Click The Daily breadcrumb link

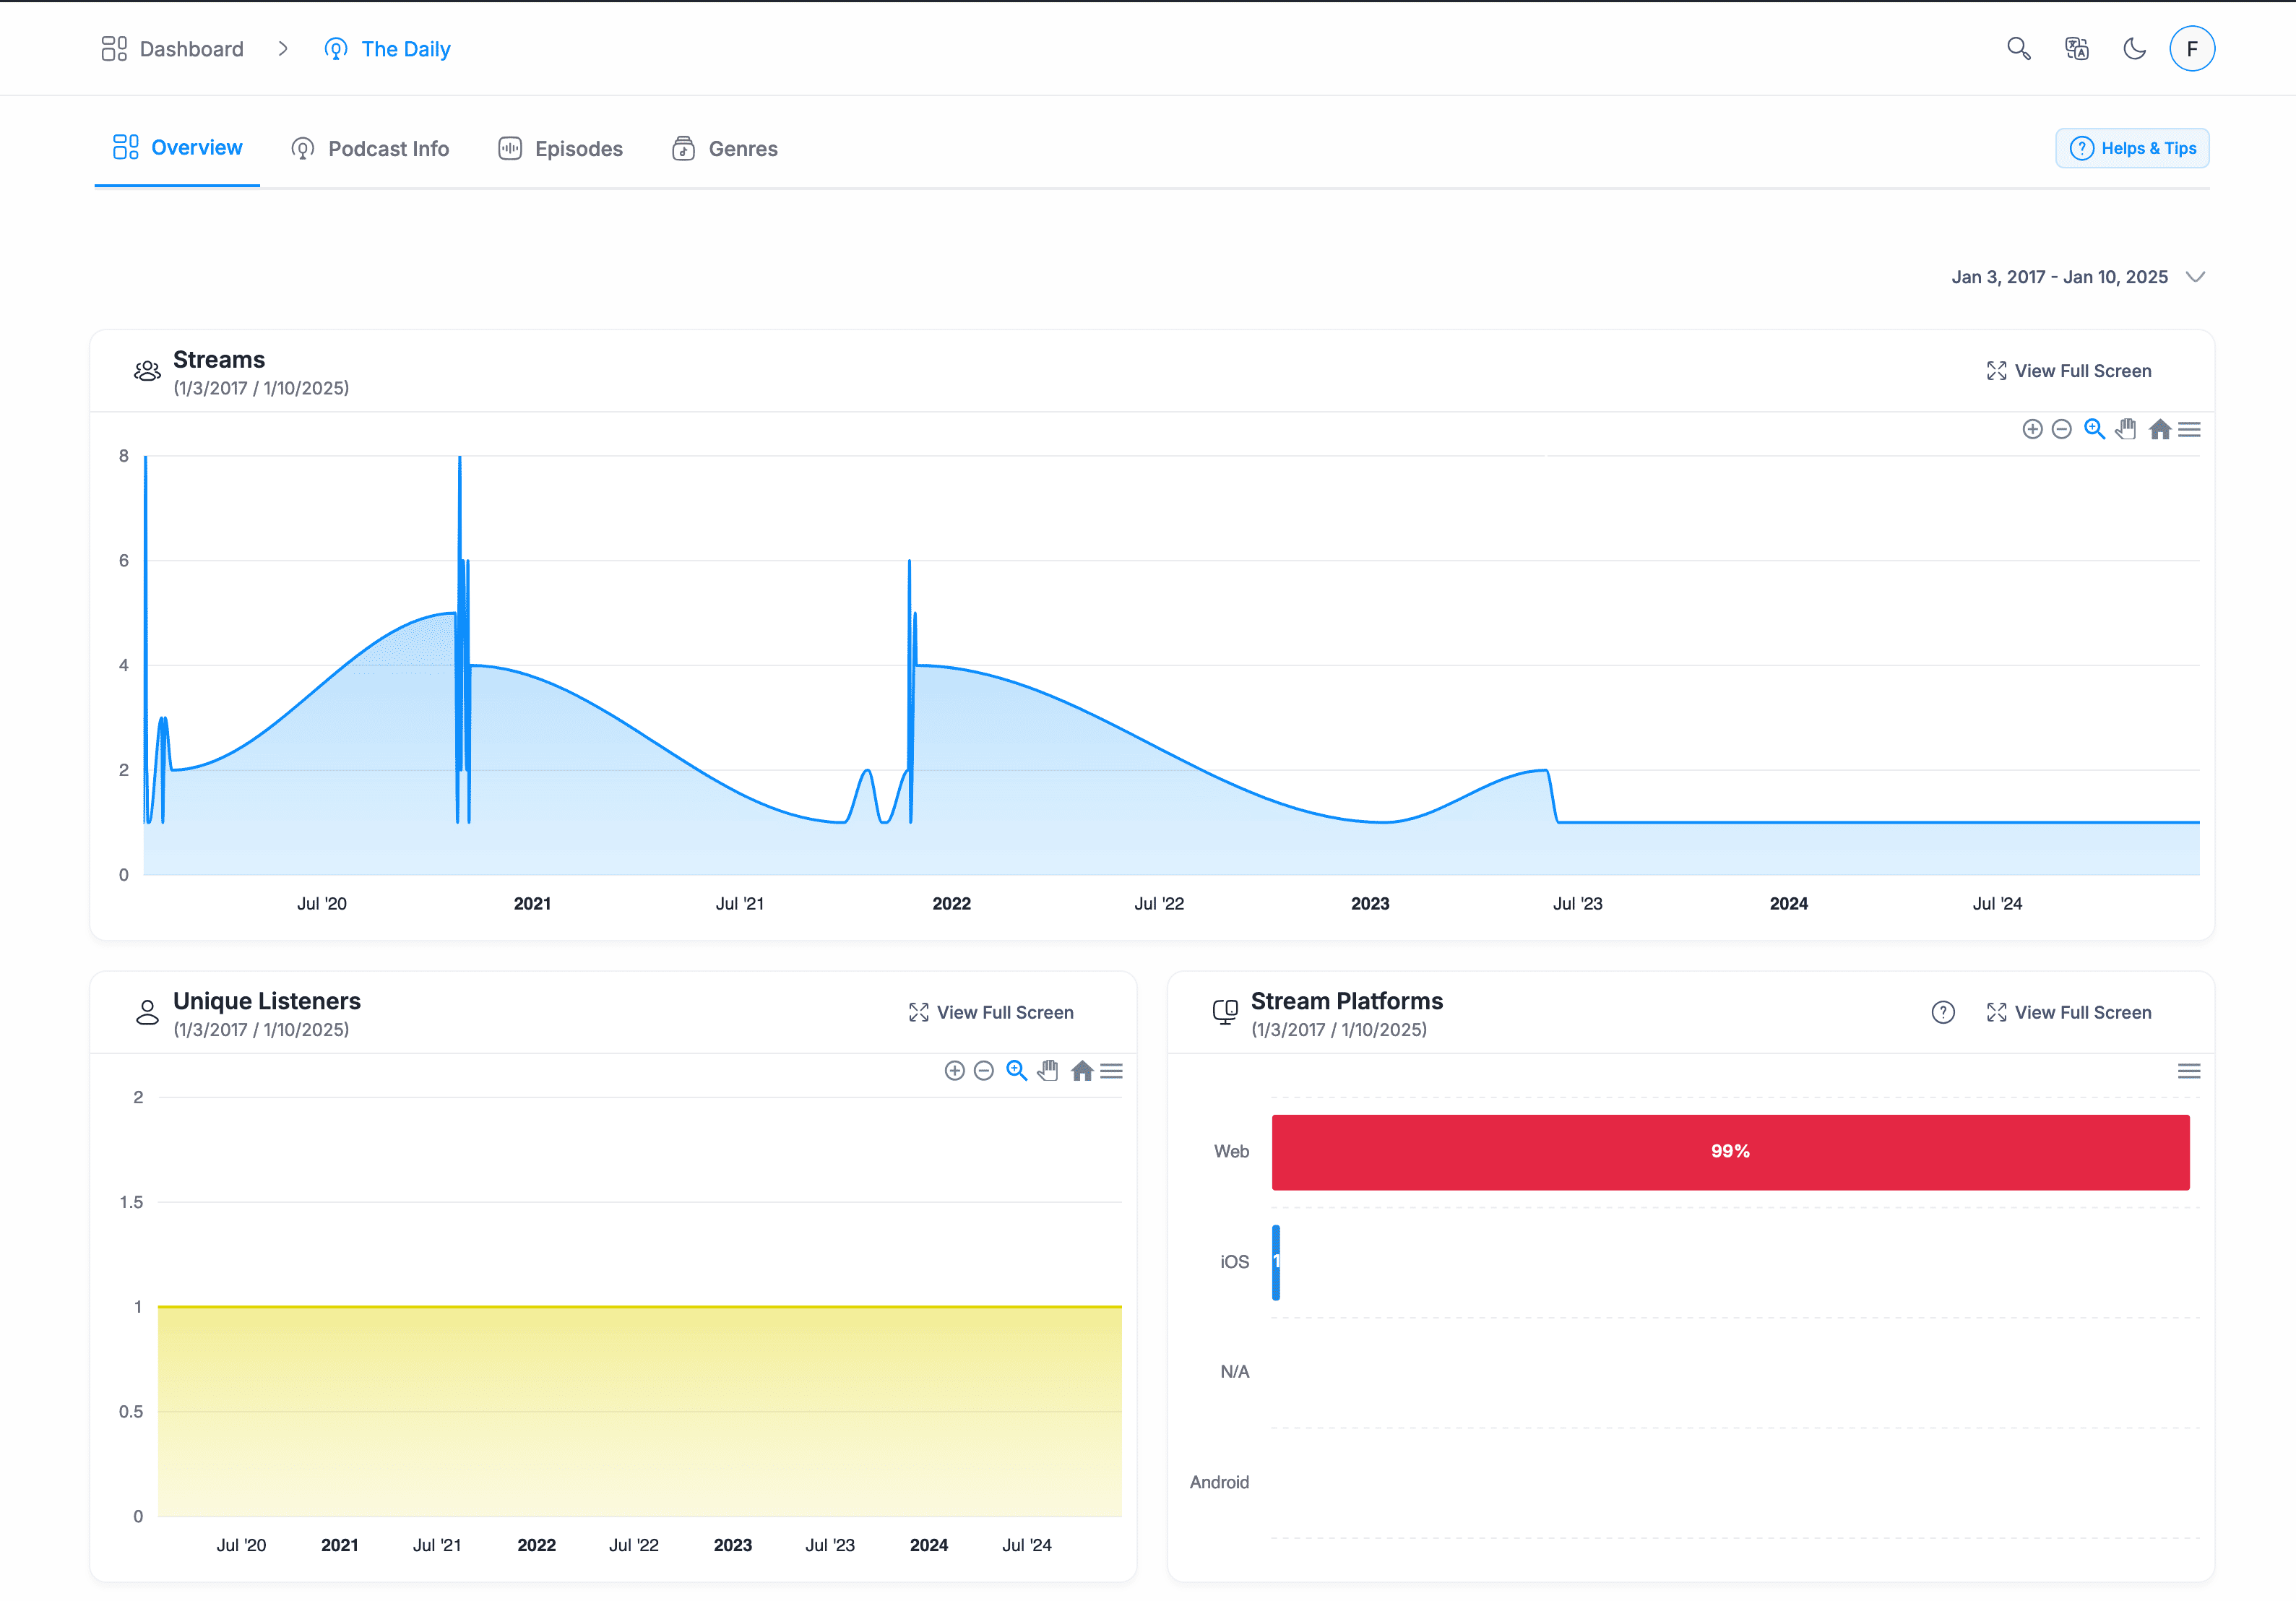coord(387,49)
